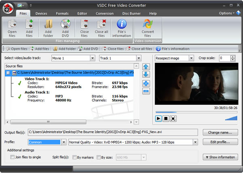This screenshot has height=173, width=243.
Task: Click Add files in the quick toolbar
Action: point(40,49)
